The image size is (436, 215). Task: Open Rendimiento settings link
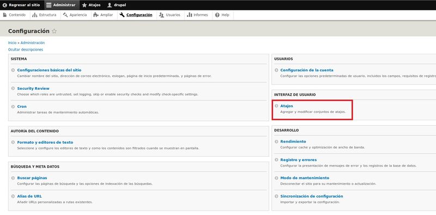[293, 142]
